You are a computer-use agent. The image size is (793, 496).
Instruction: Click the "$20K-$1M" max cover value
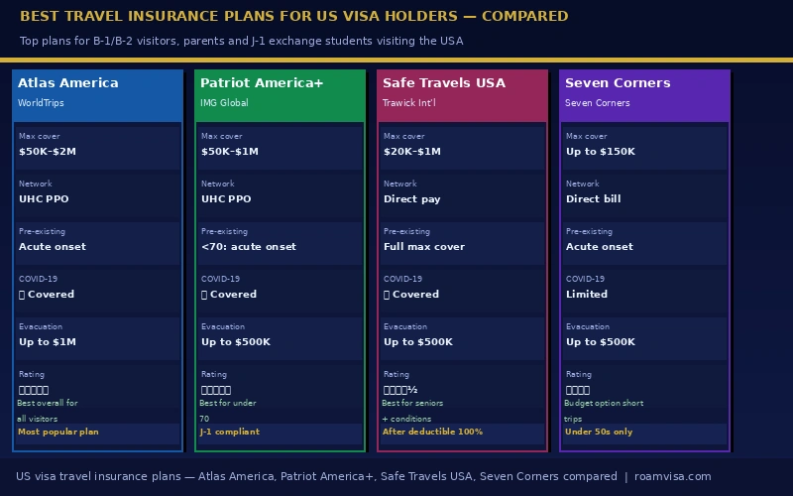411,152
